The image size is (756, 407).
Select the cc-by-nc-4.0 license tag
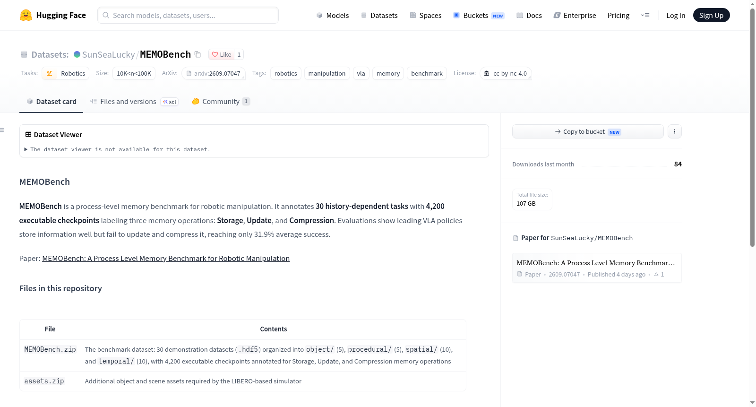pyautogui.click(x=506, y=73)
